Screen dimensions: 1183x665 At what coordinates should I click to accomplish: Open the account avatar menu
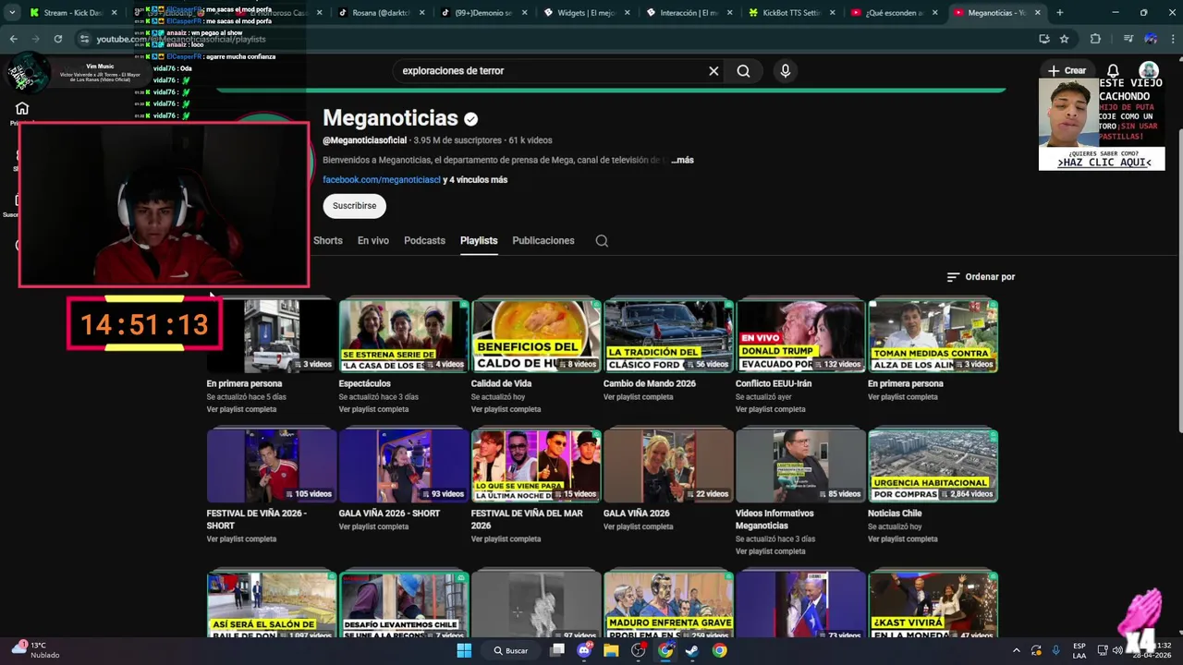1149,71
